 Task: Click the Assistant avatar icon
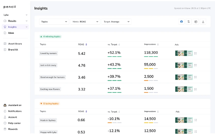[x=5, y=105]
